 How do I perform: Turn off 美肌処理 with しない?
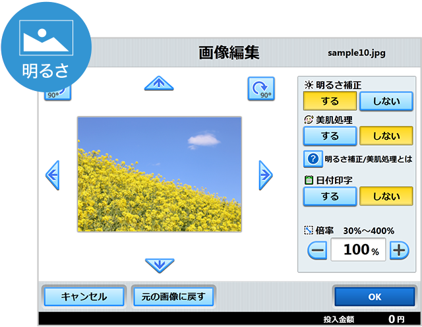coord(386,136)
